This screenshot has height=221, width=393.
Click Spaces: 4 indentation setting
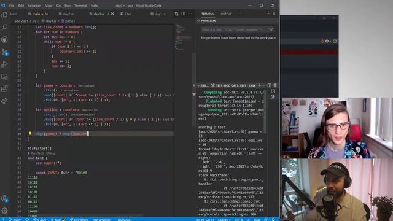pyautogui.click(x=224, y=220)
